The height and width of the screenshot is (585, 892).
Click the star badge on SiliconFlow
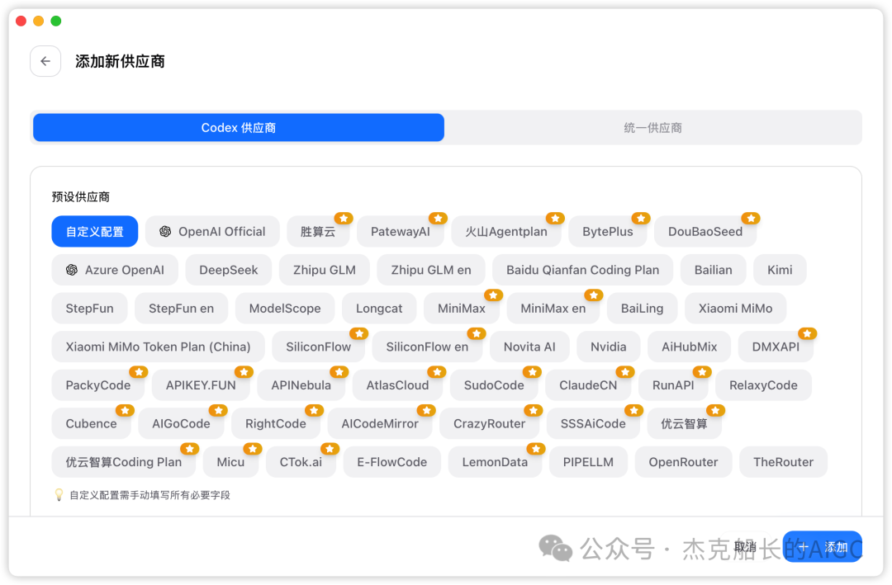[359, 333]
